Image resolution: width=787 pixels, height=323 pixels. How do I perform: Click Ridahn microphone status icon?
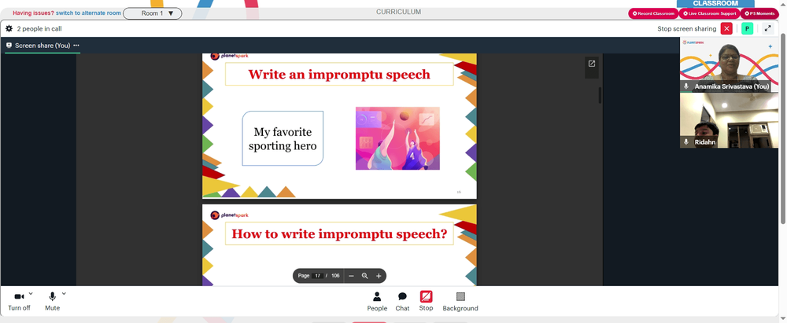686,142
